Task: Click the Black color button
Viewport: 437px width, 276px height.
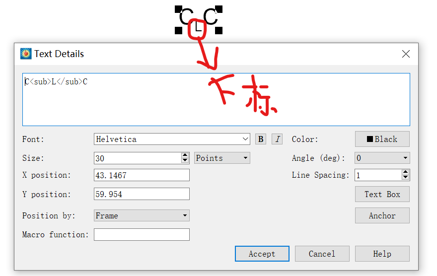Action: pos(382,139)
